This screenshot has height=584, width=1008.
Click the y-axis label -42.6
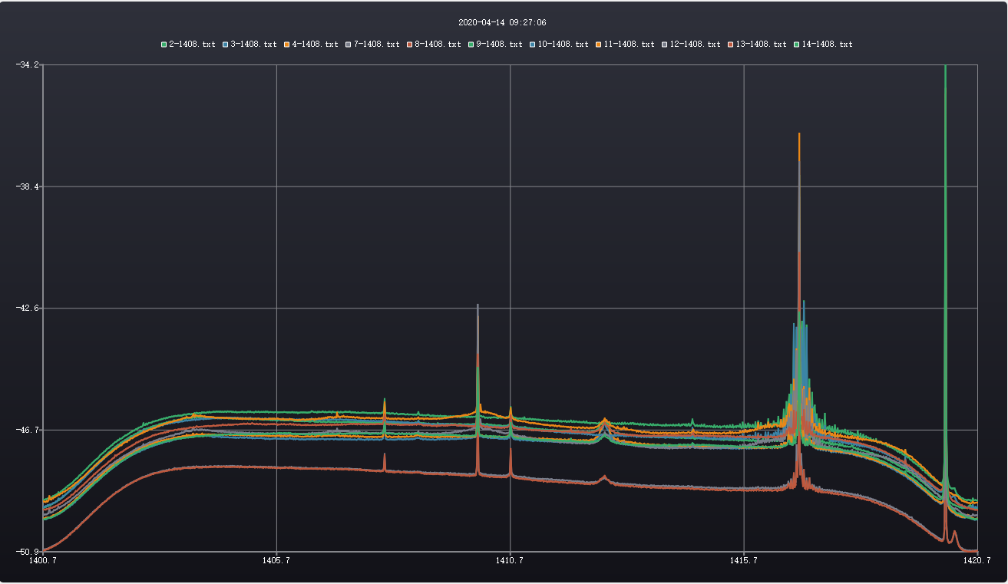coord(27,308)
